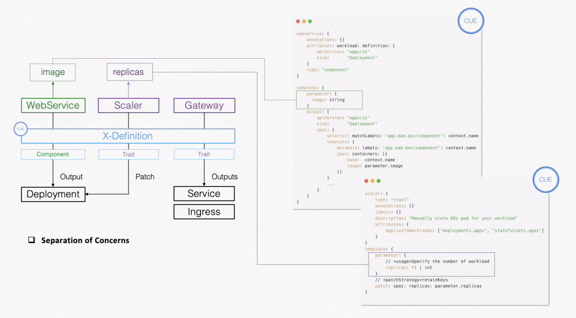Click the Service box under Outputs
Screen dimensions: 576x318
[204, 194]
